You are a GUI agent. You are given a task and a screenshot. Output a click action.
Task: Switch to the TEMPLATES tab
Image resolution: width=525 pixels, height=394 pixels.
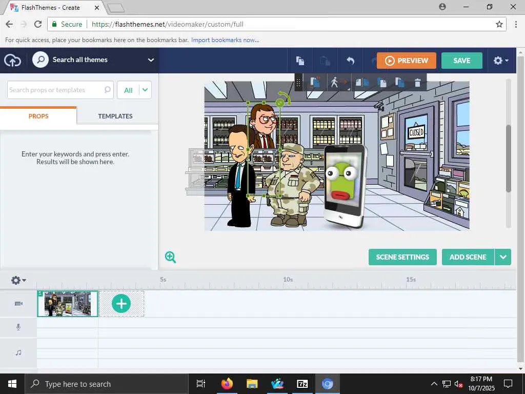(115, 116)
